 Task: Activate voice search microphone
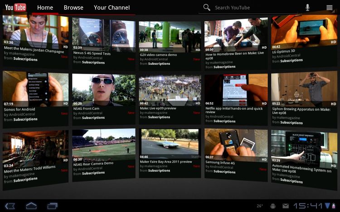307,7
